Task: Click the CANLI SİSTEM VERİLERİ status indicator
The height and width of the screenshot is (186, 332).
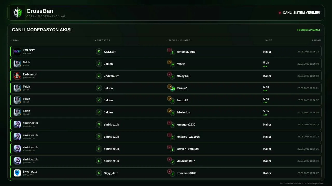Action: coord(299,13)
